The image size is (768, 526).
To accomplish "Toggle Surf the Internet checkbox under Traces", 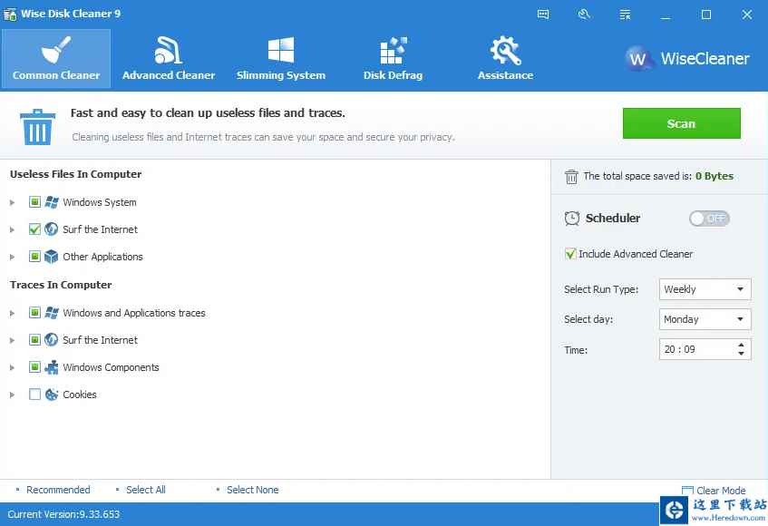I will (34, 339).
